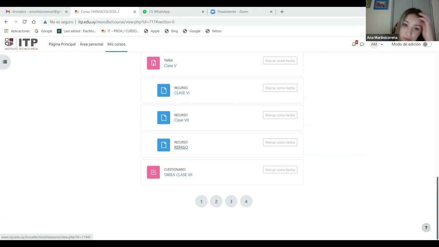Image resolution: width=439 pixels, height=247 pixels.
Task: Mark Clase VII as done
Action: [x=280, y=115]
